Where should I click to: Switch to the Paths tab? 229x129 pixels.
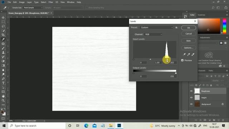pyautogui.click(x=211, y=71)
